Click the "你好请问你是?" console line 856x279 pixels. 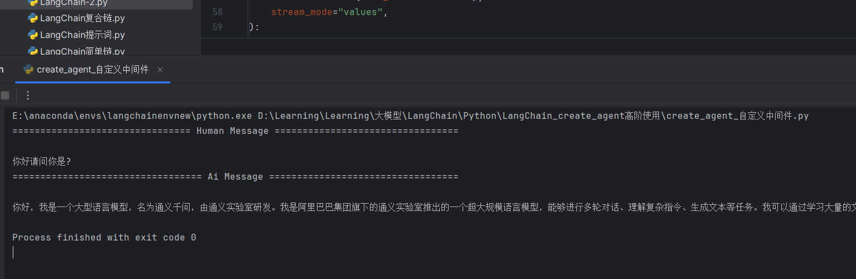42,162
